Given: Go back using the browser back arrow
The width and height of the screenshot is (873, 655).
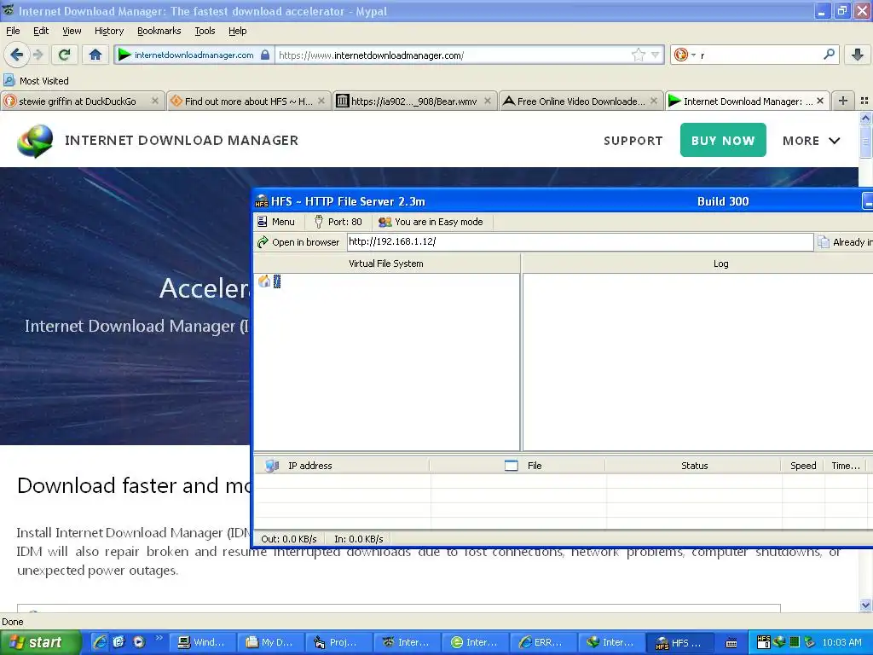Looking at the screenshot, I should [x=16, y=55].
